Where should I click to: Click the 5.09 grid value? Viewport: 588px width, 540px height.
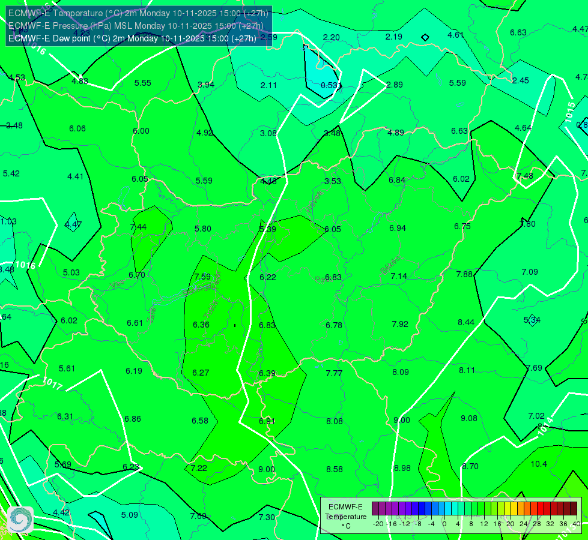[130, 515]
